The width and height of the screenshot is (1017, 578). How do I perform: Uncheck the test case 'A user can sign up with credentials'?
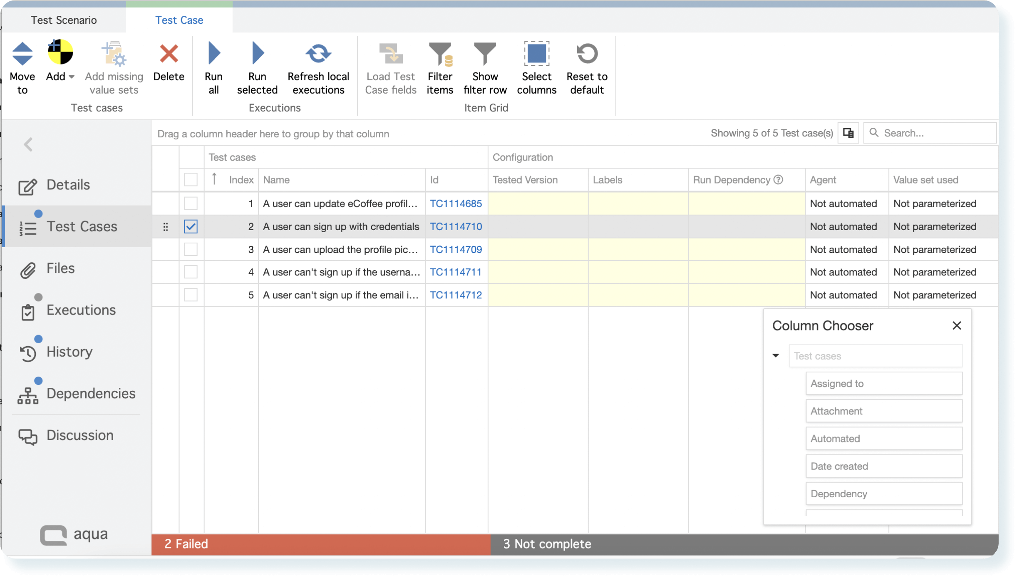191,227
